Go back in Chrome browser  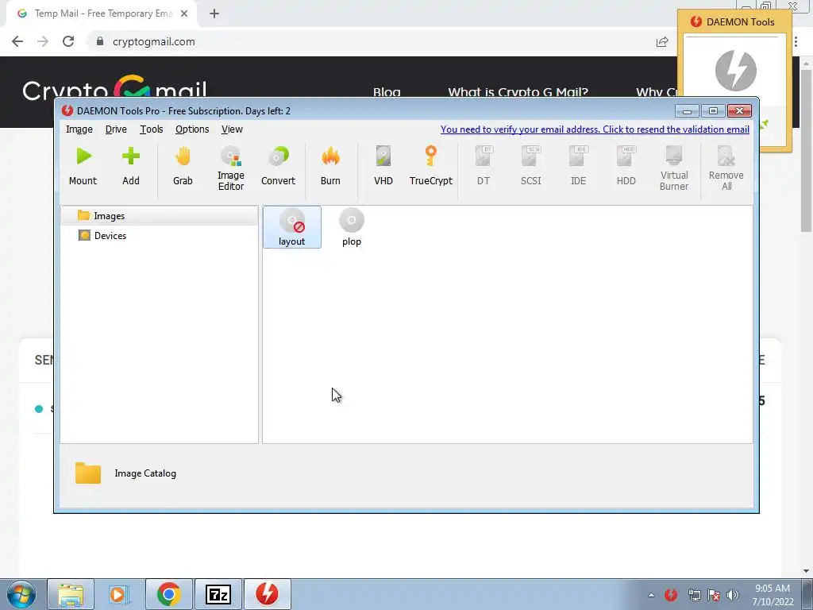17,41
